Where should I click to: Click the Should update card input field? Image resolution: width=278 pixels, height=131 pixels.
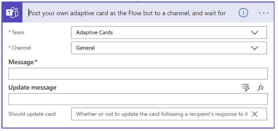169,114
